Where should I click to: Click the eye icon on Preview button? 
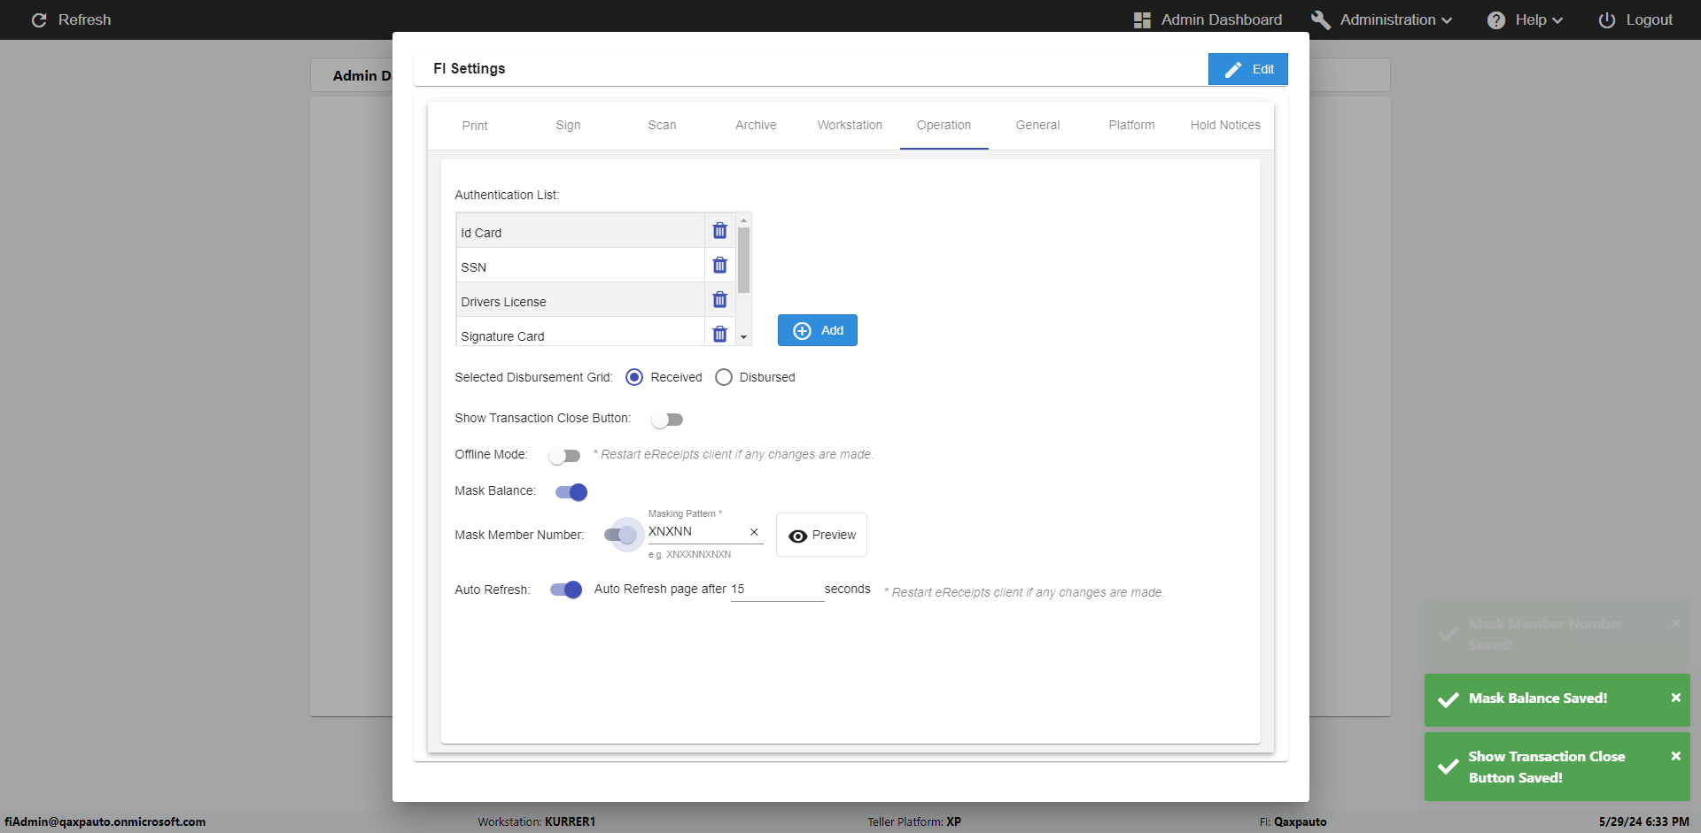coord(797,536)
